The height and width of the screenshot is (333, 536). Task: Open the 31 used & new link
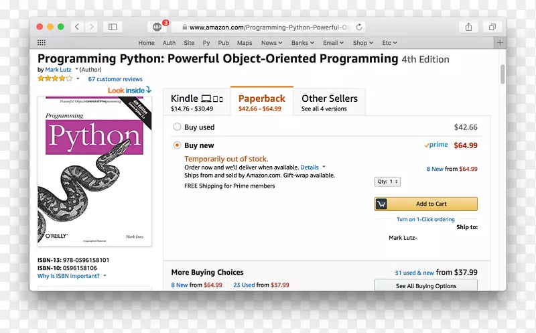click(x=414, y=273)
